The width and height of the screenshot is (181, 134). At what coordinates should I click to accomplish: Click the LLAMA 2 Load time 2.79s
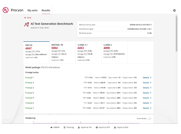coord(109,57)
